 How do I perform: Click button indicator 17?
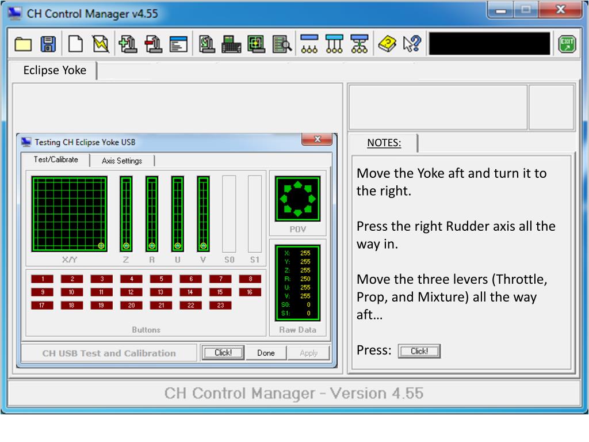point(43,305)
